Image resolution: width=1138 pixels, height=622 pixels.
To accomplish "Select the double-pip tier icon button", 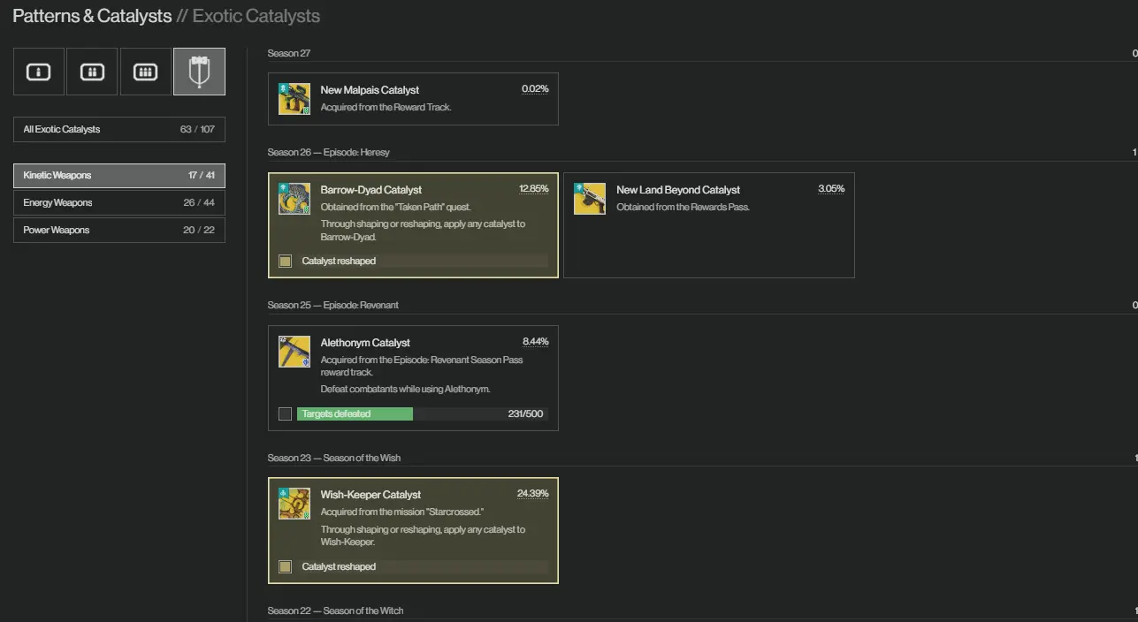I will [x=92, y=72].
